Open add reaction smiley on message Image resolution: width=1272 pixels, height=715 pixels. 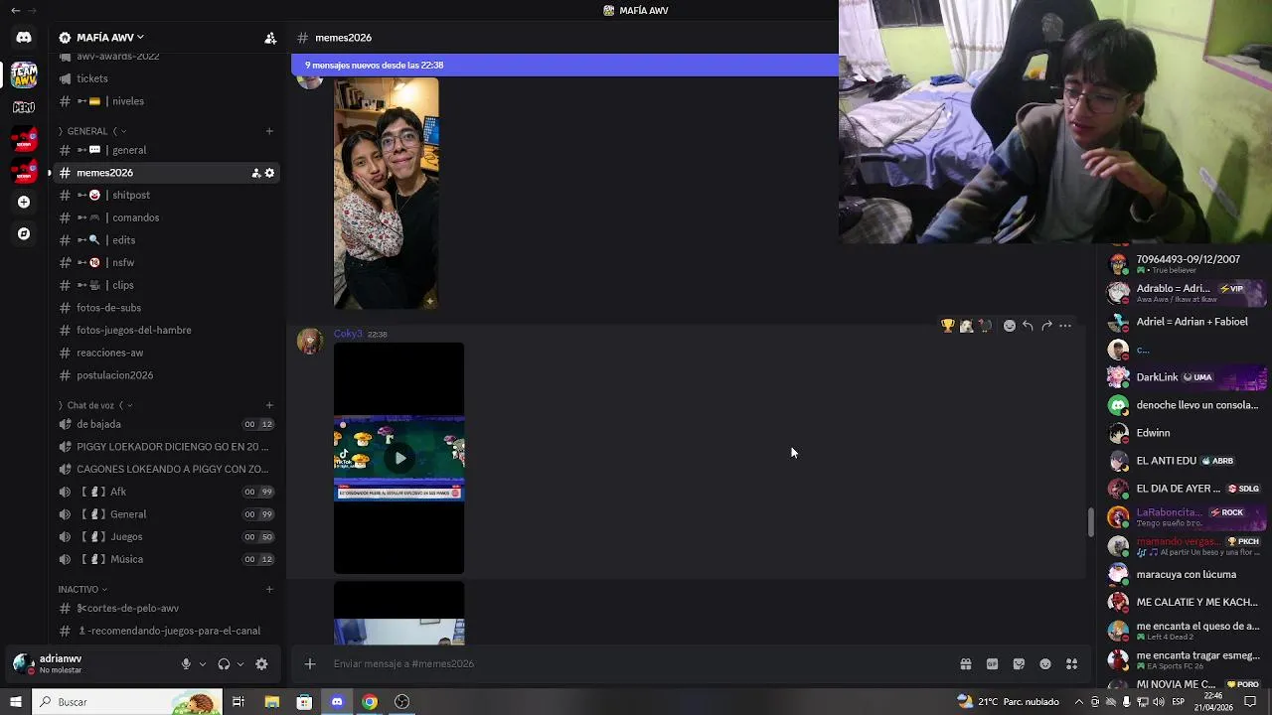click(1010, 326)
